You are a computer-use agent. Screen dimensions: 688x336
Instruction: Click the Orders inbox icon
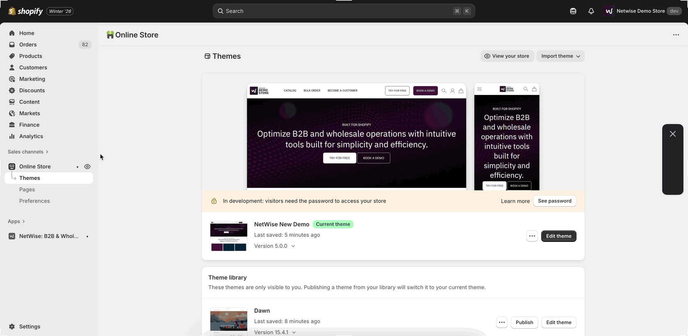coord(12,45)
